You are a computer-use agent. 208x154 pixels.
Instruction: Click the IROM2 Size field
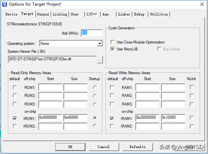[x=75, y=126]
